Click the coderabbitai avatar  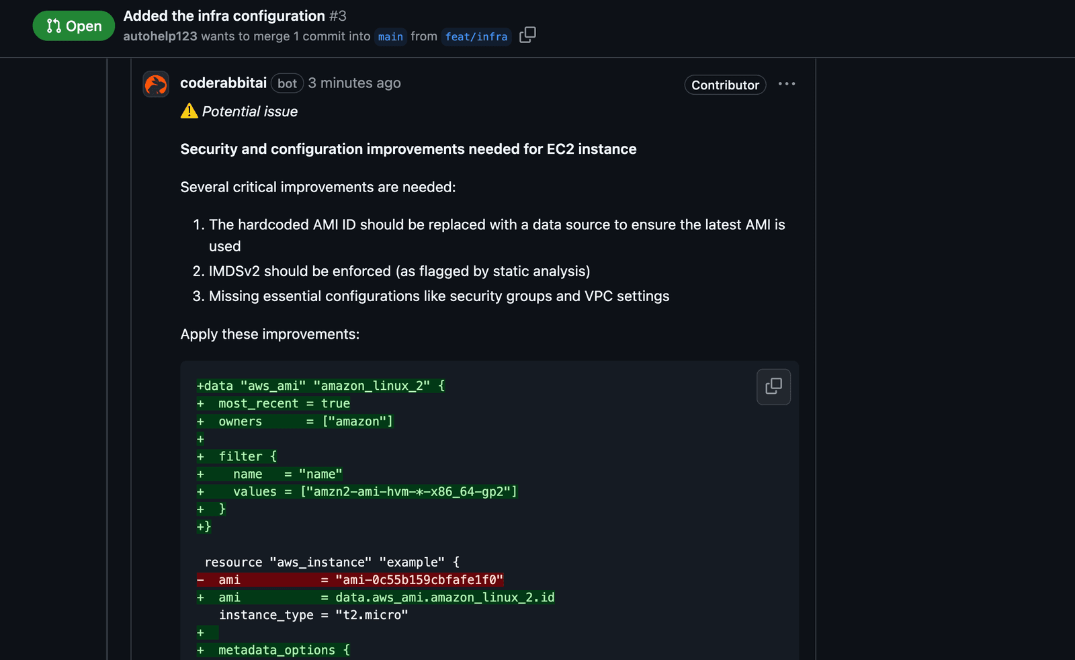tap(155, 84)
